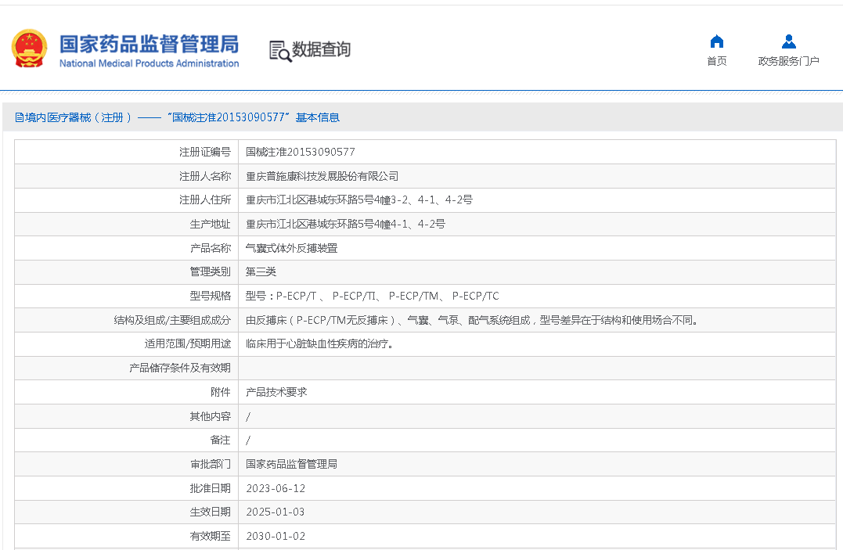This screenshot has height=550, width=843.
Task: Click the 产品技术要求 attachment entry
Action: click(x=276, y=392)
